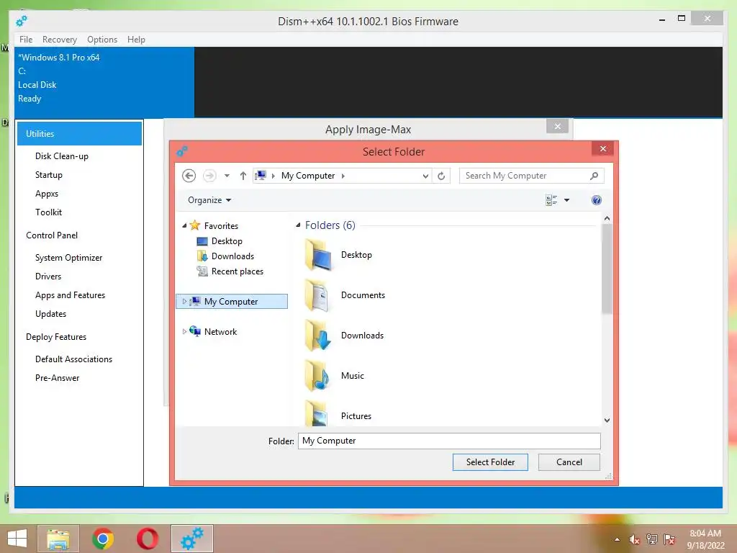Select the Control Panel category
This screenshot has height=553, width=737.
point(52,235)
